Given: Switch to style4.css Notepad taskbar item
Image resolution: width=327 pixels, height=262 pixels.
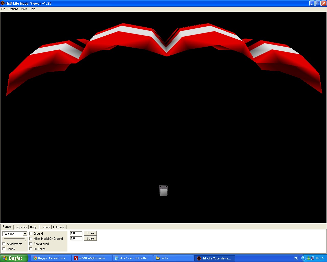Looking at the screenshot, I should click(133, 258).
